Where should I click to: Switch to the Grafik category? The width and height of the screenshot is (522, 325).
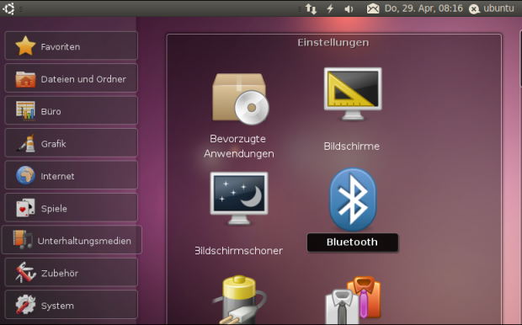tap(72, 143)
